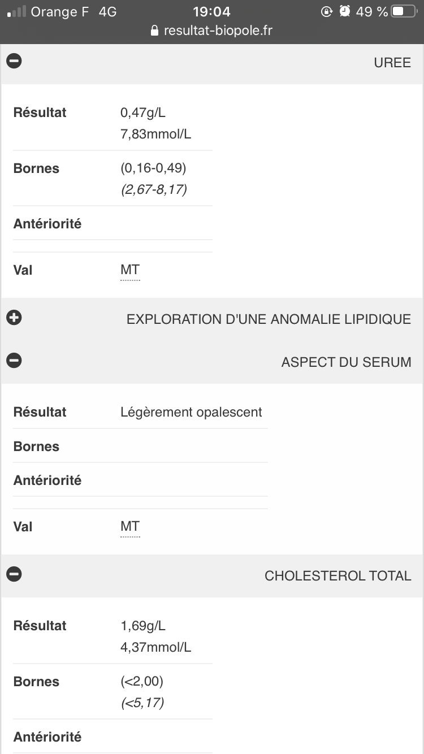This screenshot has width=424, height=754.
Task: Tap MT validator link under UREE
Action: [130, 270]
